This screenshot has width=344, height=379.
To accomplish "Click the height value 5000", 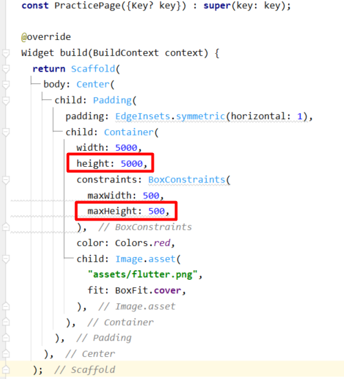I will [132, 163].
